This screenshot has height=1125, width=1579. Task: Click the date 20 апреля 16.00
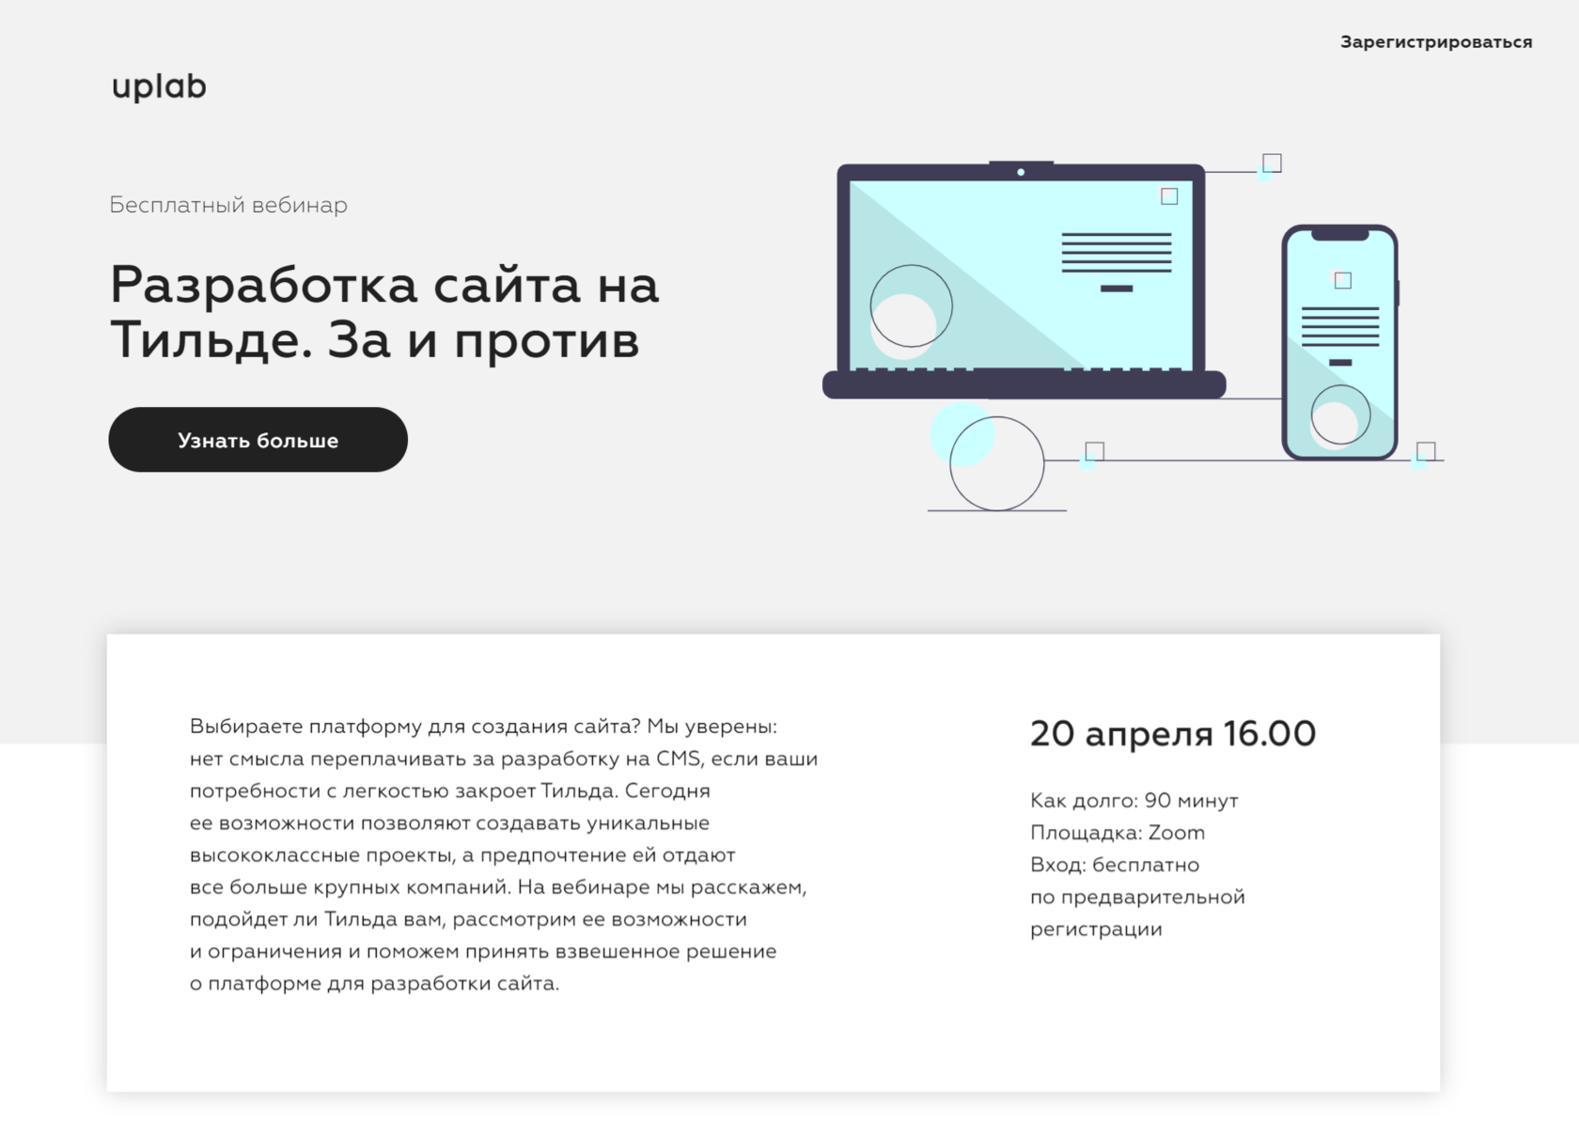[1173, 734]
